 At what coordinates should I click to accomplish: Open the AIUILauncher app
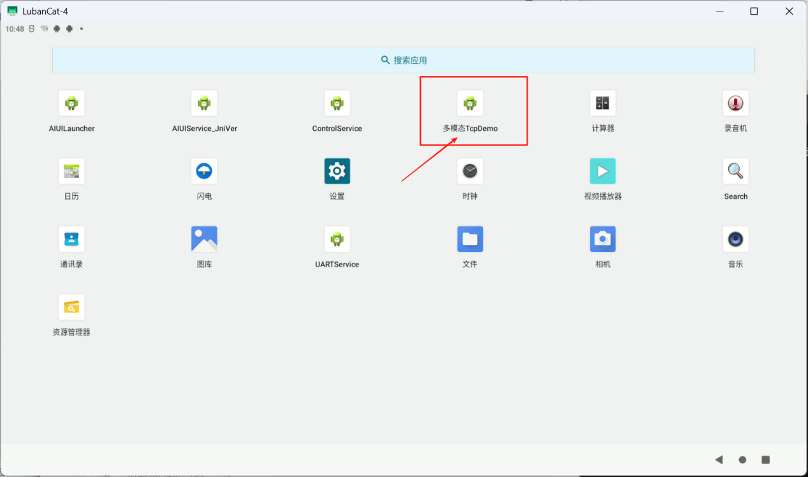71,103
